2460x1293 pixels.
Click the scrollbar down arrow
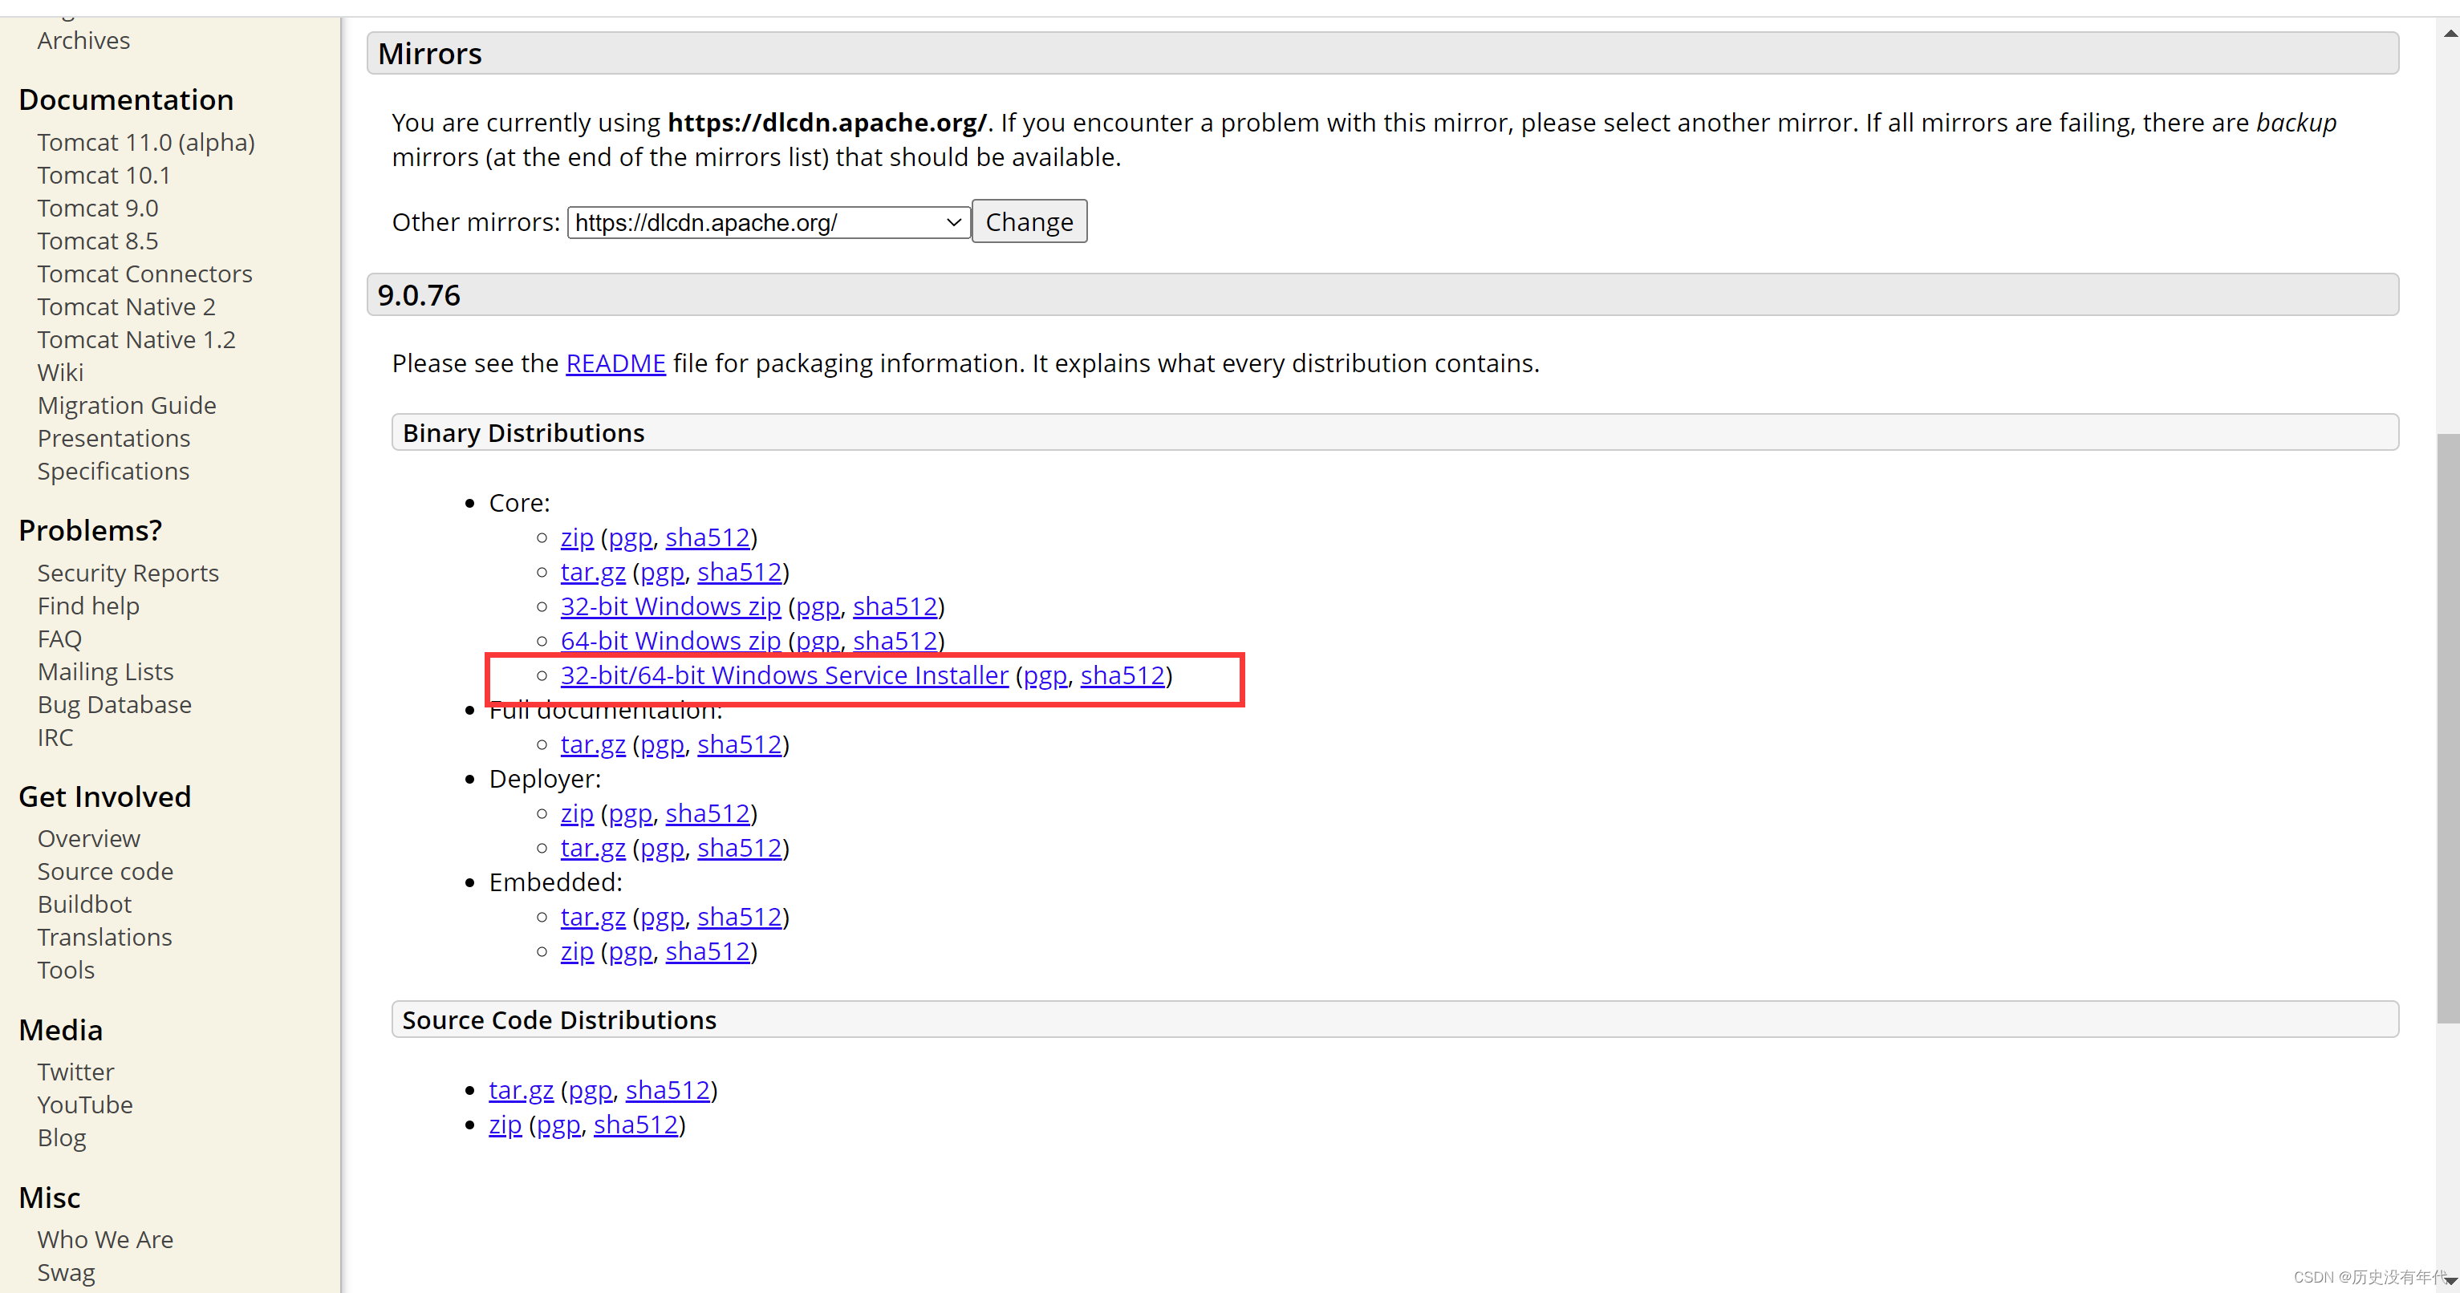click(2450, 1281)
